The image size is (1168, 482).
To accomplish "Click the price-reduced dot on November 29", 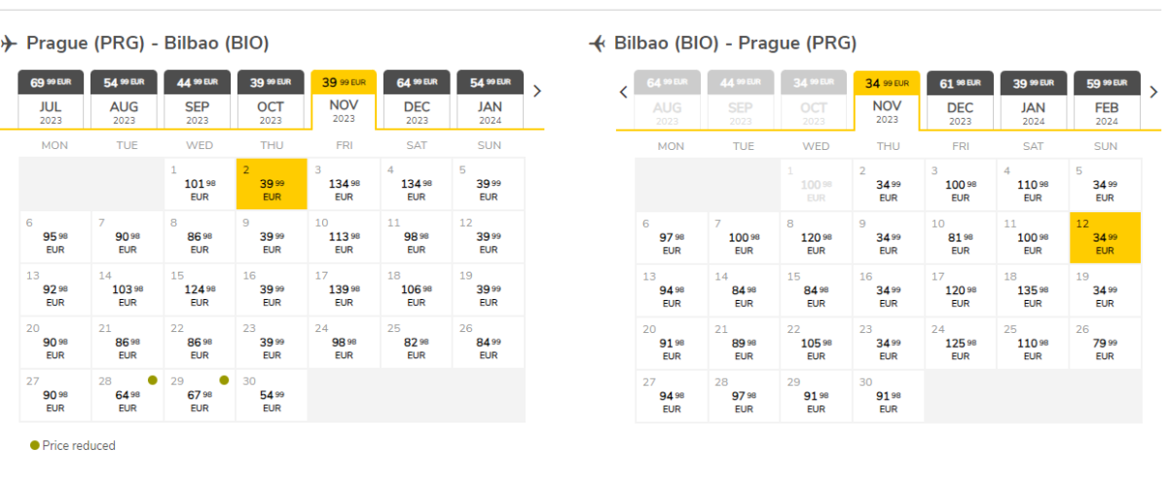I will pyautogui.click(x=224, y=380).
